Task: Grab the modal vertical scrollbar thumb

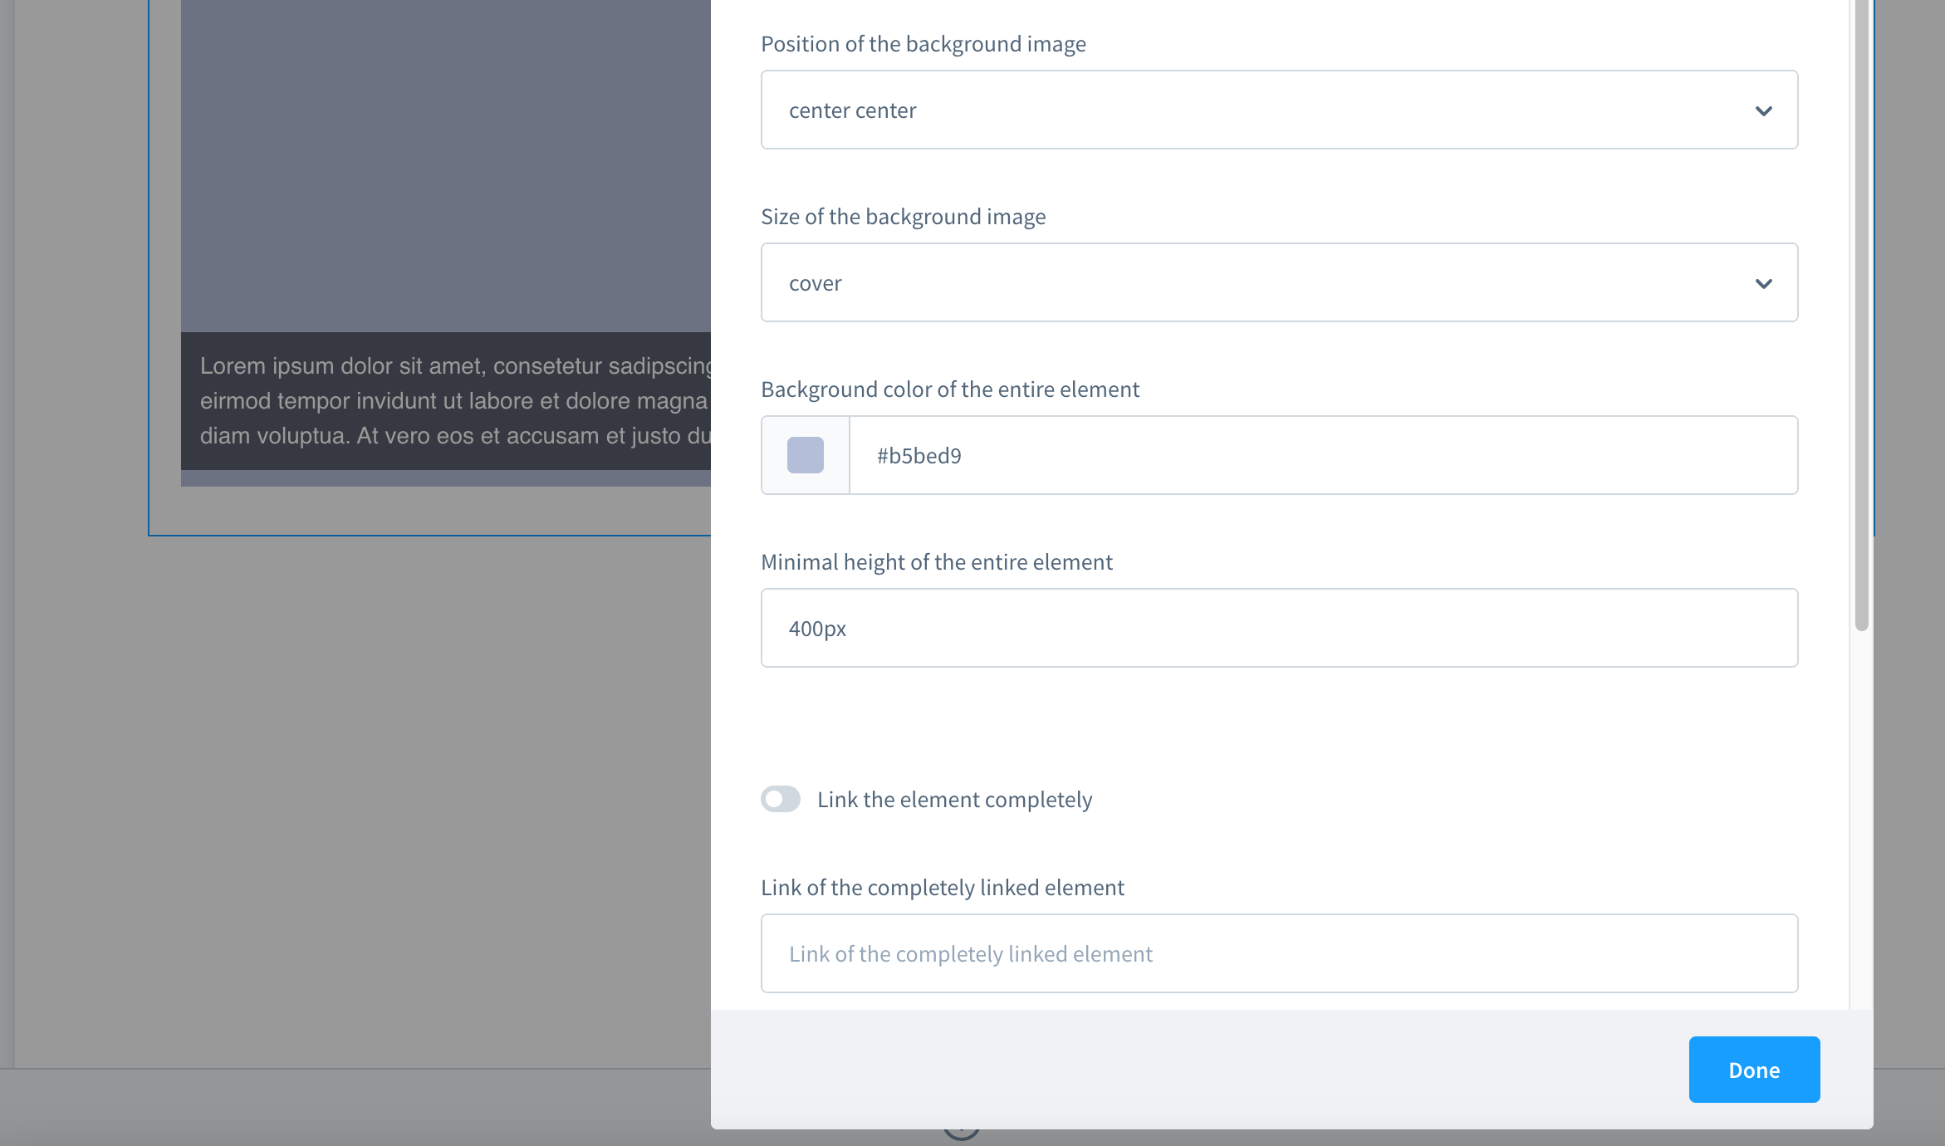Action: pos(1861,316)
